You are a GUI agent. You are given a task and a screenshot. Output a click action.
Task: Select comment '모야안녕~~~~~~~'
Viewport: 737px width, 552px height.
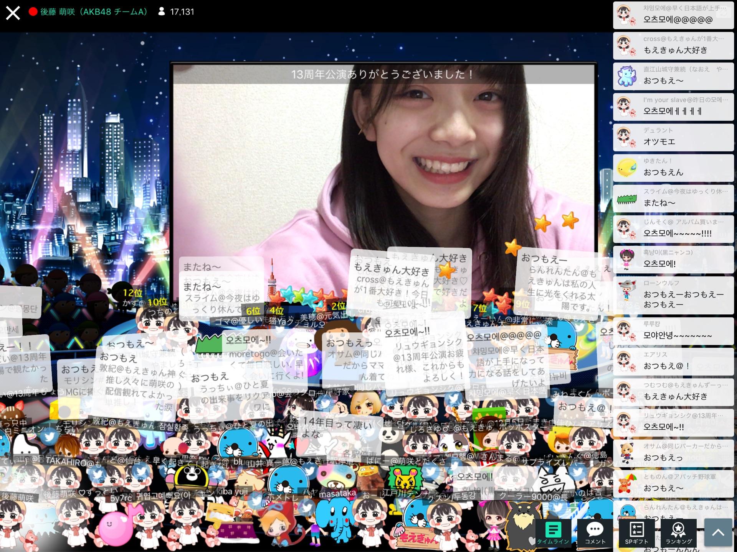[x=673, y=331]
